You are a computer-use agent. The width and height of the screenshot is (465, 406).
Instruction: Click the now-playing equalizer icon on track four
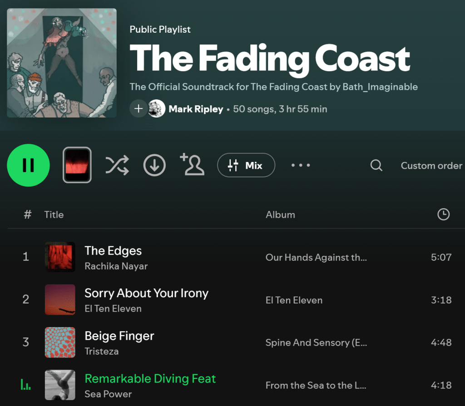[26, 384]
